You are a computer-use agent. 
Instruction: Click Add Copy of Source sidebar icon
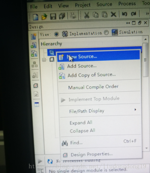coord(34,54)
